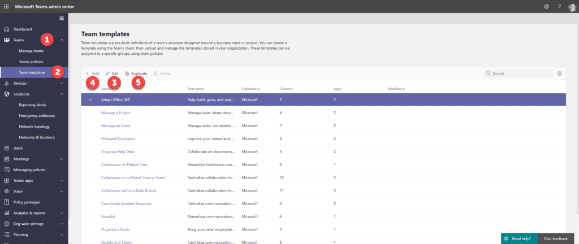Open the Hospital template link
The width and height of the screenshot is (579, 244).
(108, 216)
